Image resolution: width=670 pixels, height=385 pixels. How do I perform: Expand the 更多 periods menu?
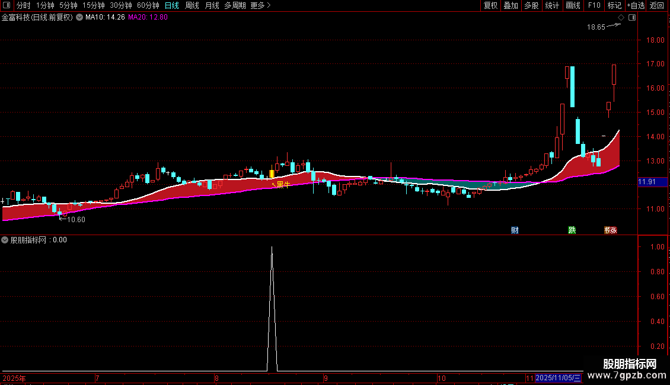[260, 5]
